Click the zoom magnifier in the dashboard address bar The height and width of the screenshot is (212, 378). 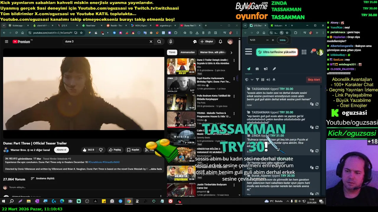coord(281,33)
